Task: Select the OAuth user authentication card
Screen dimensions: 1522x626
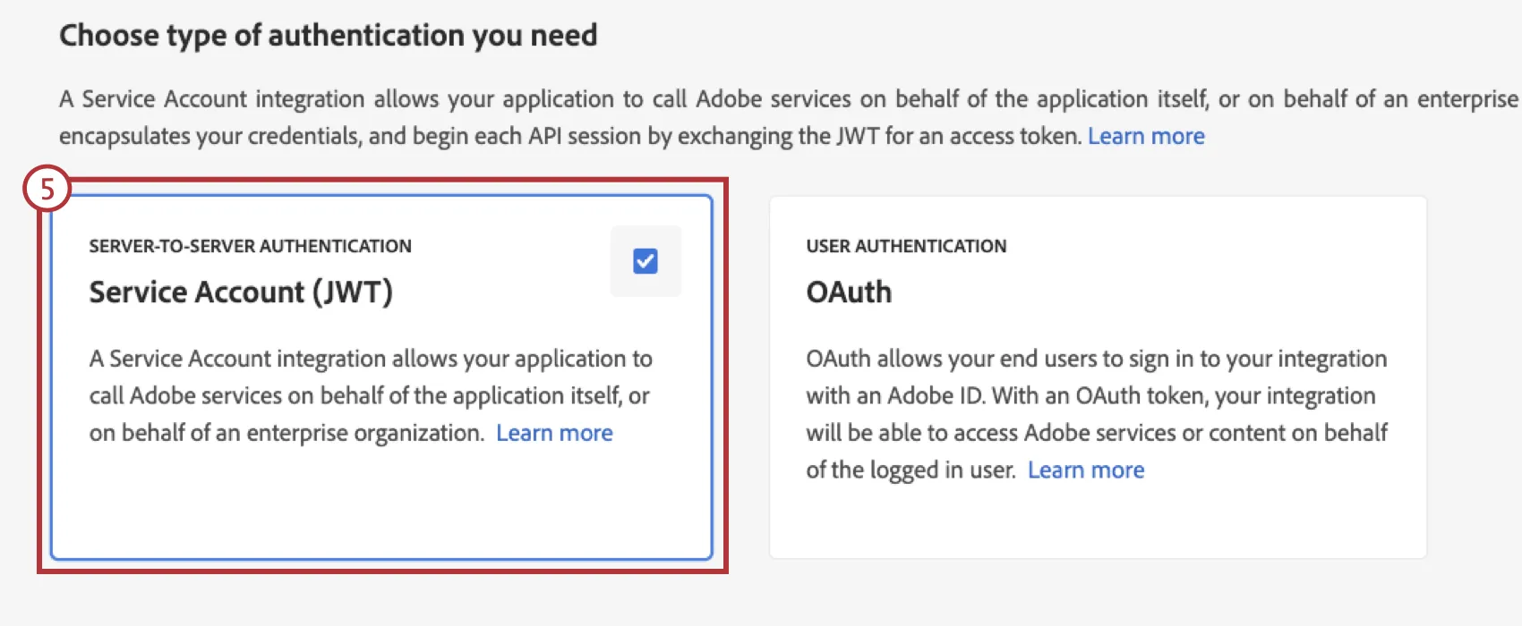Action: [1097, 376]
